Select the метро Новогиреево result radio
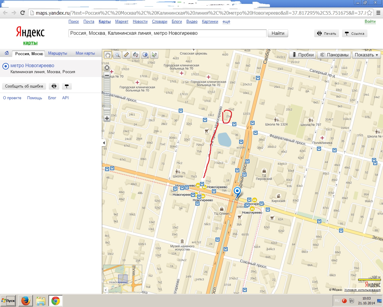The image size is (383, 307). point(5,66)
